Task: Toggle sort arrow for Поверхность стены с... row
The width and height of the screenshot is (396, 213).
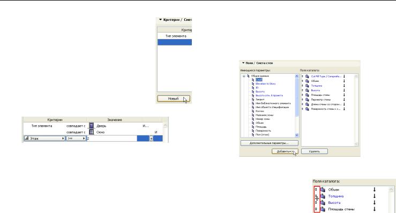Action: point(344,109)
